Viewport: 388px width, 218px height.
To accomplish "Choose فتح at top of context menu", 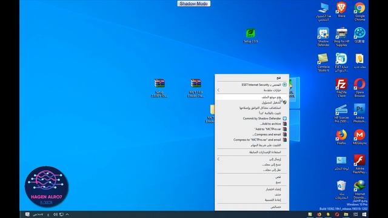I will pos(252,78).
